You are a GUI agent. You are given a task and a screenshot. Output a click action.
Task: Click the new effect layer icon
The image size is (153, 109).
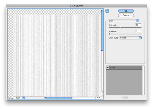pyautogui.click(x=123, y=97)
